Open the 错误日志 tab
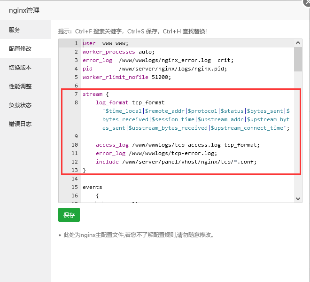 pyautogui.click(x=25, y=124)
